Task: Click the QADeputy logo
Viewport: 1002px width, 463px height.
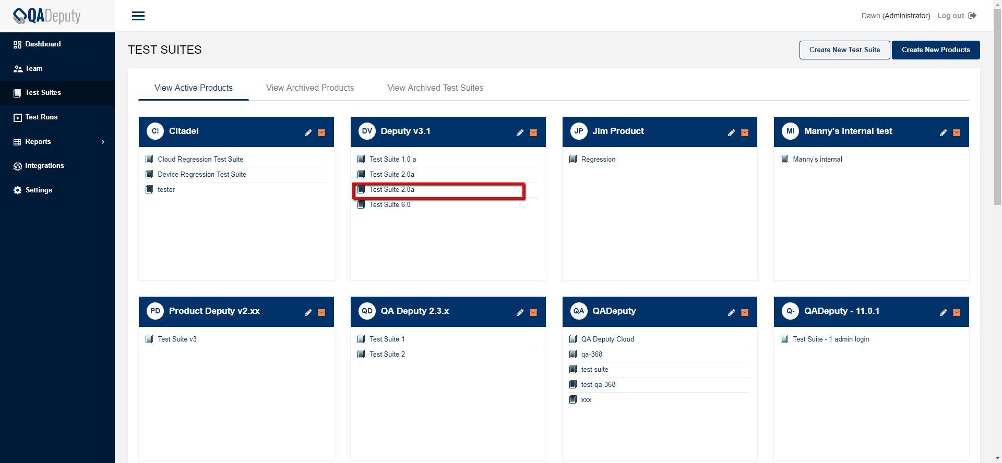Action: click(47, 16)
